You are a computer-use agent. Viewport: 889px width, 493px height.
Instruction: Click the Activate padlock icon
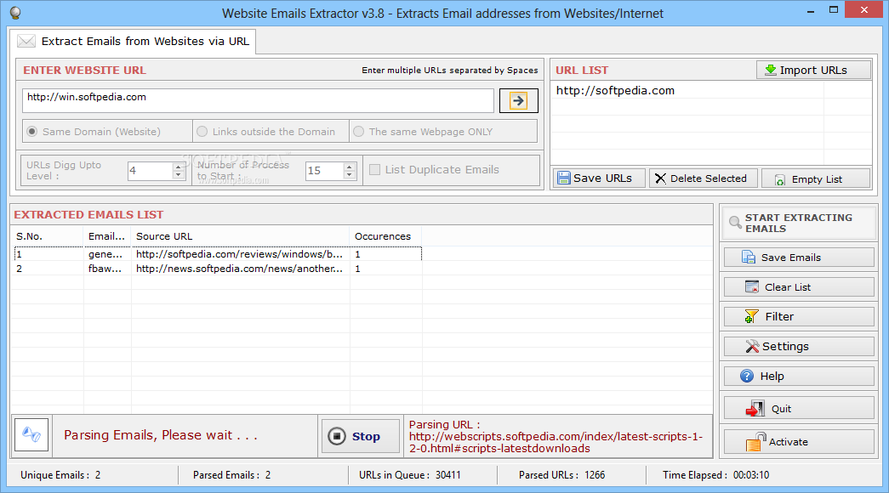click(x=756, y=441)
